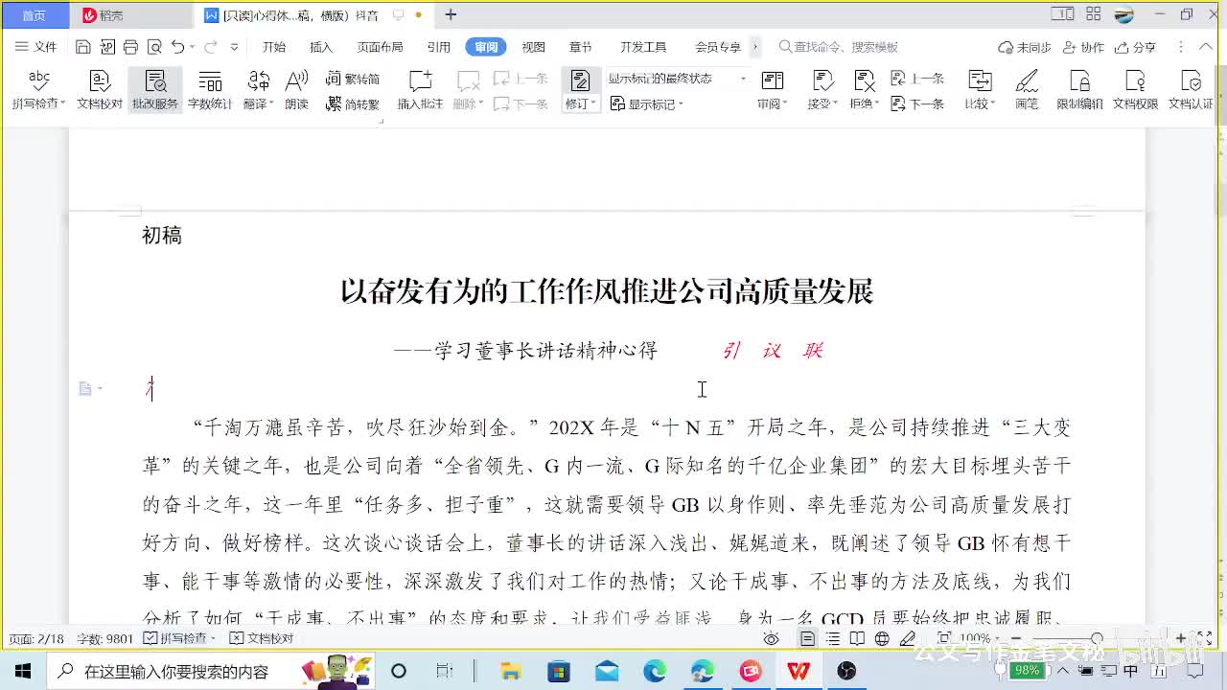Convert text with 繁转简

tap(352, 79)
